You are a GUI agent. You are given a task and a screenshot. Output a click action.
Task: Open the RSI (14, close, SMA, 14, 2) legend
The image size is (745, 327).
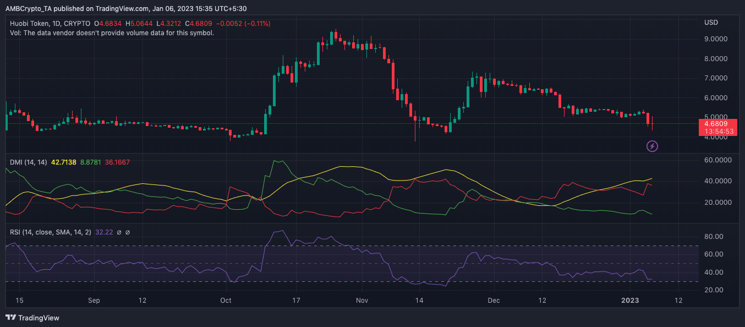(x=51, y=232)
